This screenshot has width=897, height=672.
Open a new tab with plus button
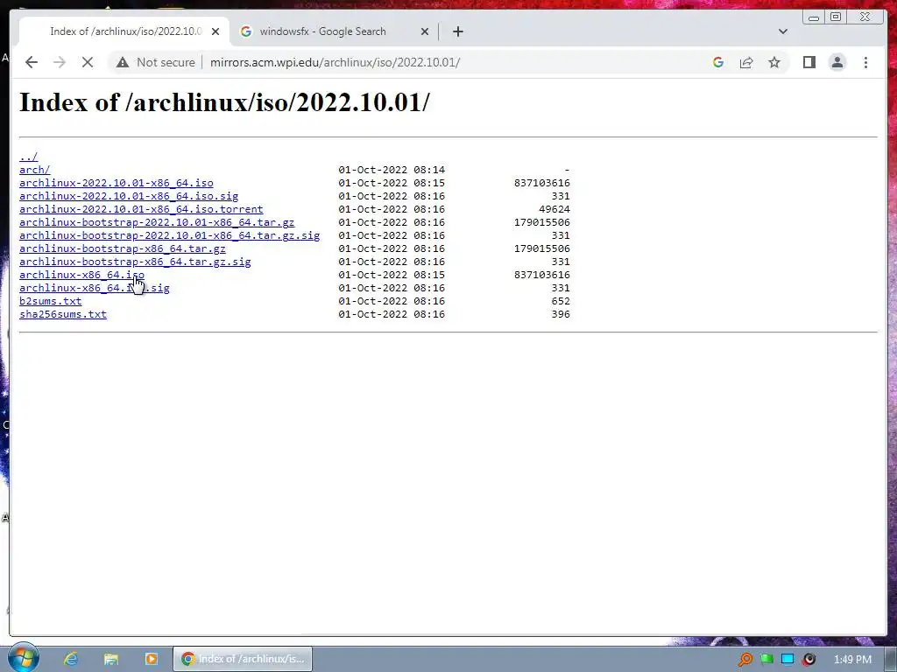point(457,31)
